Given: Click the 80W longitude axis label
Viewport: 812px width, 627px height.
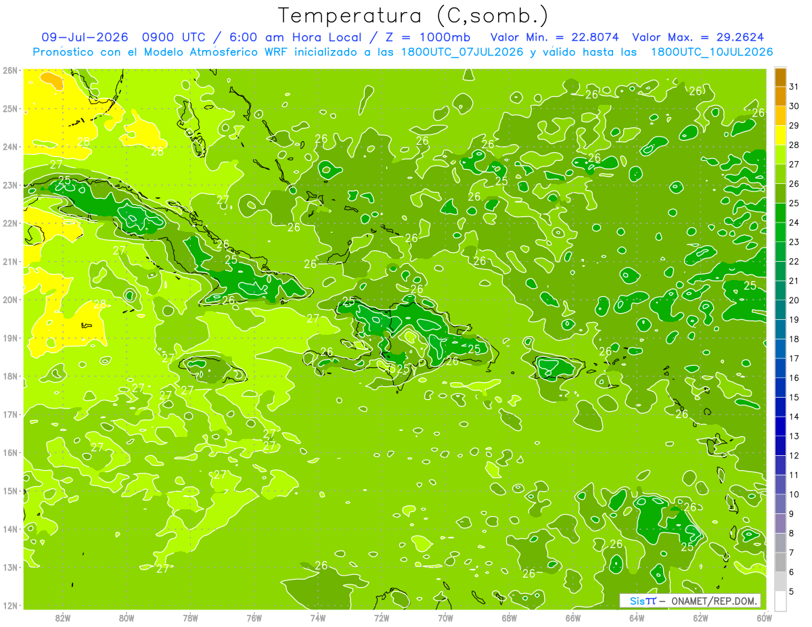Looking at the screenshot, I should tap(126, 618).
